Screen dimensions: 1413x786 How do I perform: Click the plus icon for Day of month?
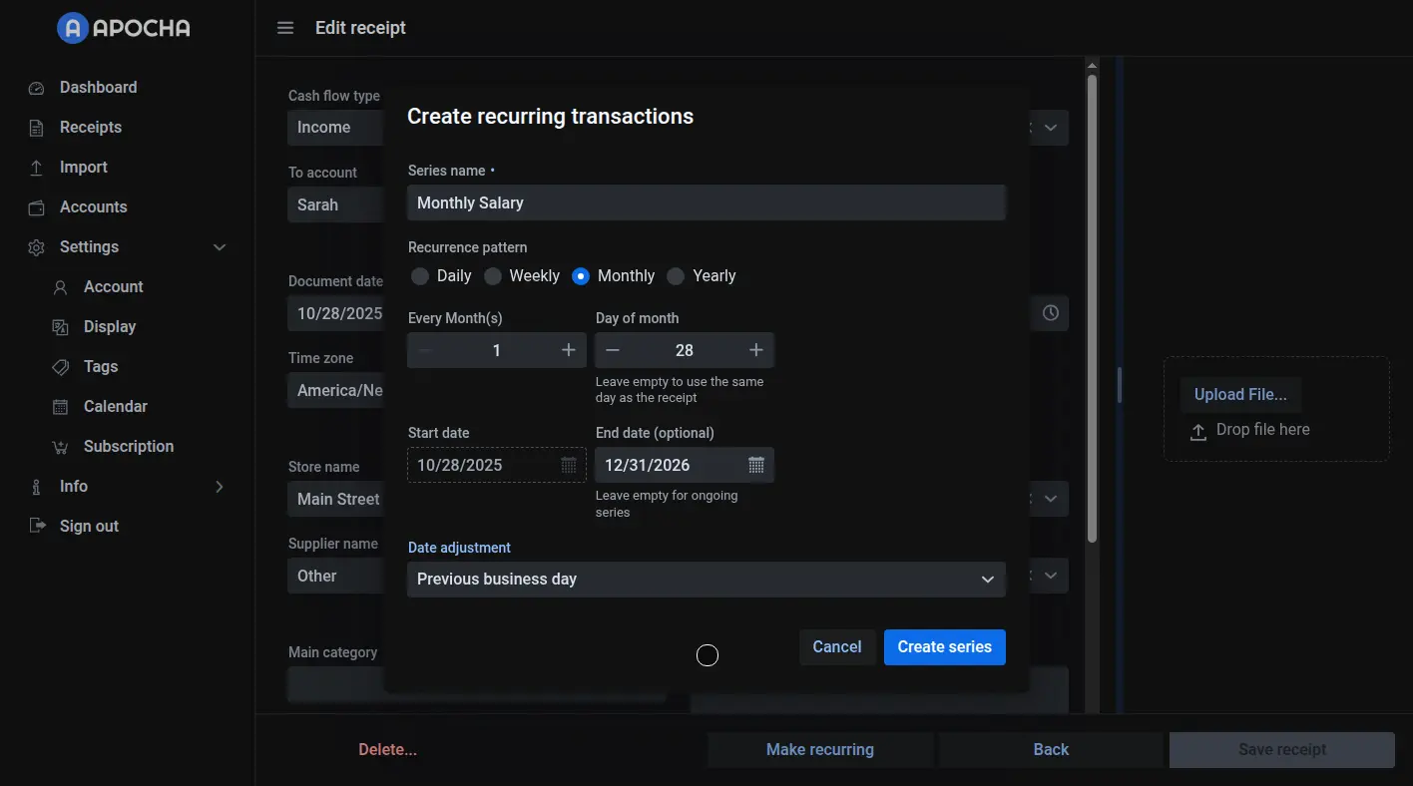tap(756, 350)
